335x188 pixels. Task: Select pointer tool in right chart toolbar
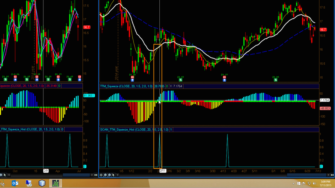113,175
